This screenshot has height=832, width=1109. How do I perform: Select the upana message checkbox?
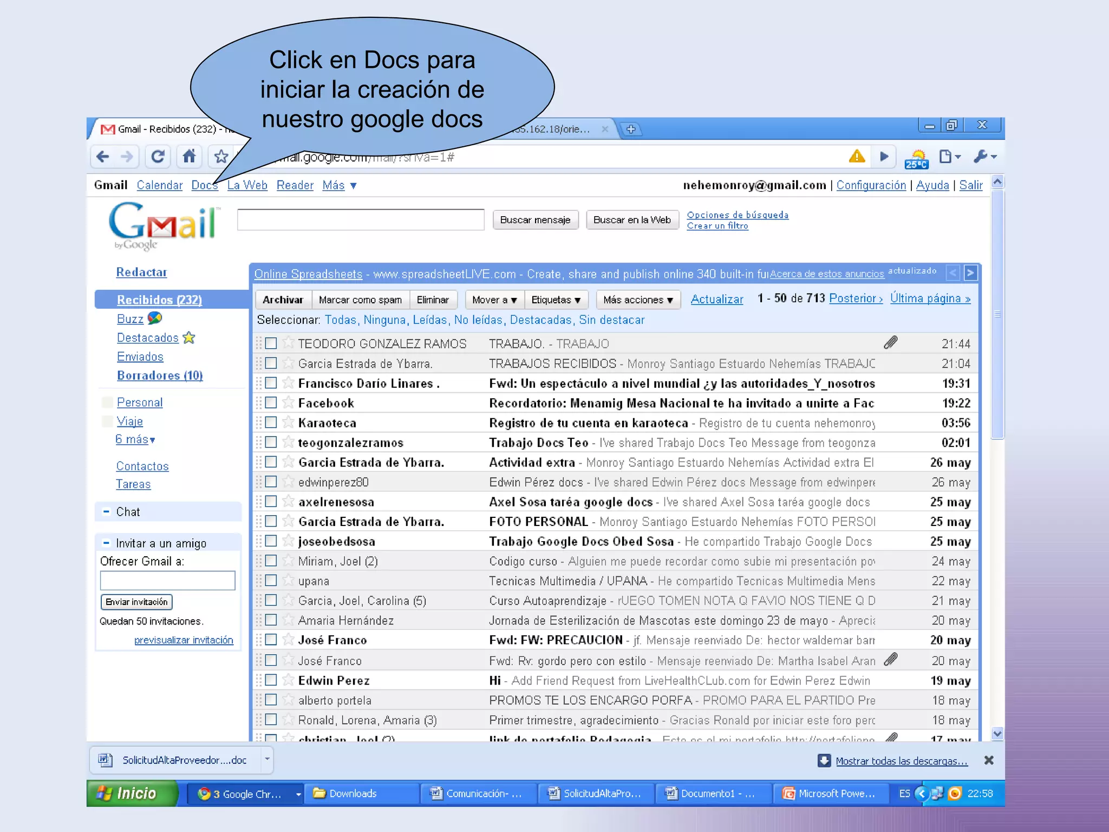(271, 580)
